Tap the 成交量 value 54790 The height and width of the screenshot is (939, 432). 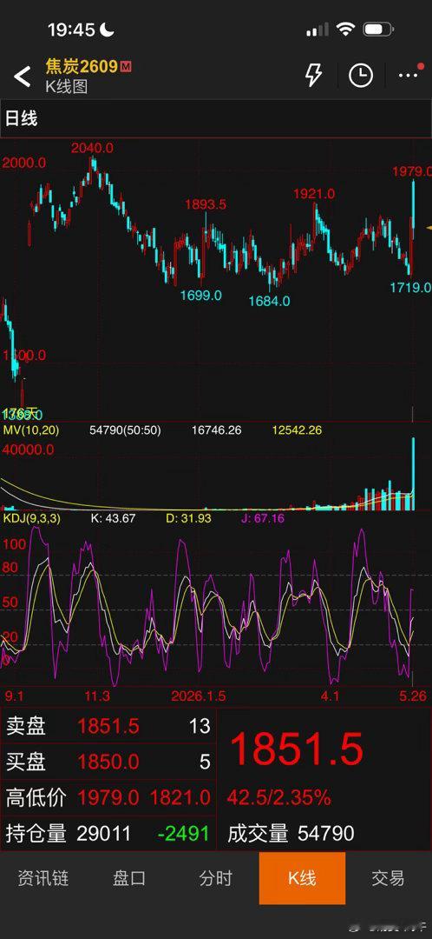tap(324, 833)
